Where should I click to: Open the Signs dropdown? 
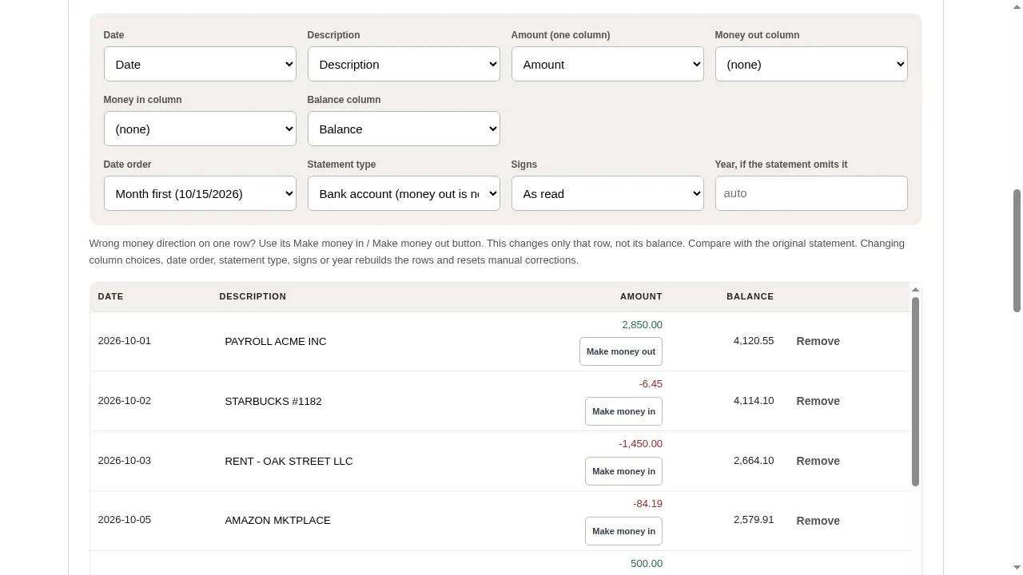click(607, 193)
